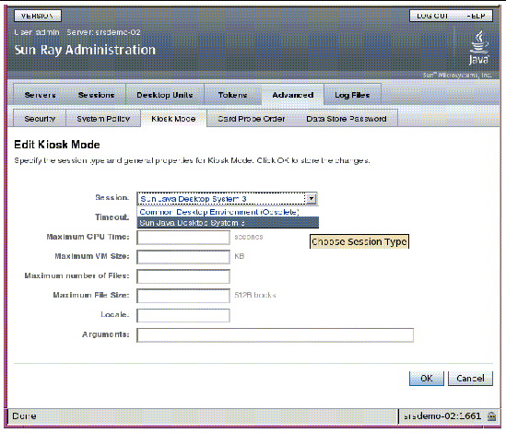Click the srsdemo-02:1661 status bar text
Screen dimensions: 506x433
(442, 416)
